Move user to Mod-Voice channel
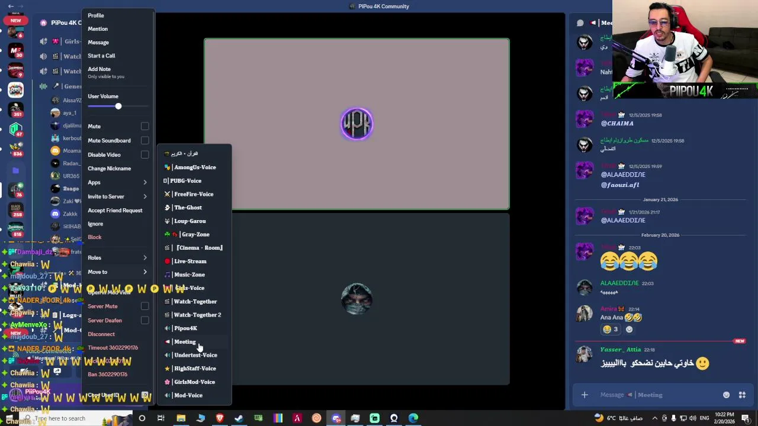 click(x=194, y=395)
